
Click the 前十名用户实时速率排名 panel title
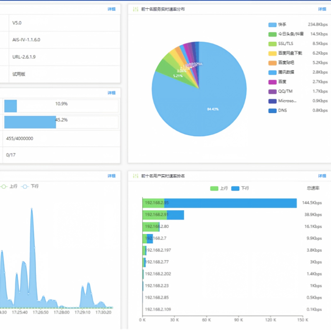point(163,176)
